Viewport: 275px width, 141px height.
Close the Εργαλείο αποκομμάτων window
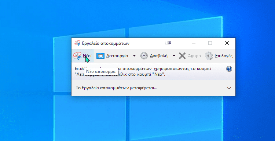pyautogui.click(x=227, y=43)
